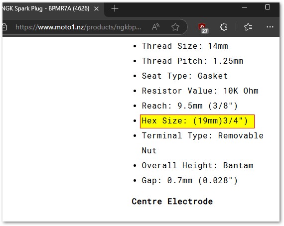The image size is (284, 226).
Task: Close the NGK Spark Plug BPMR7A tab
Action: tap(96, 8)
